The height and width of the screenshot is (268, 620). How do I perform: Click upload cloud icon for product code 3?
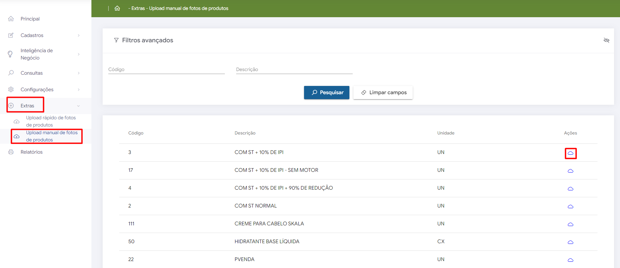pyautogui.click(x=570, y=153)
